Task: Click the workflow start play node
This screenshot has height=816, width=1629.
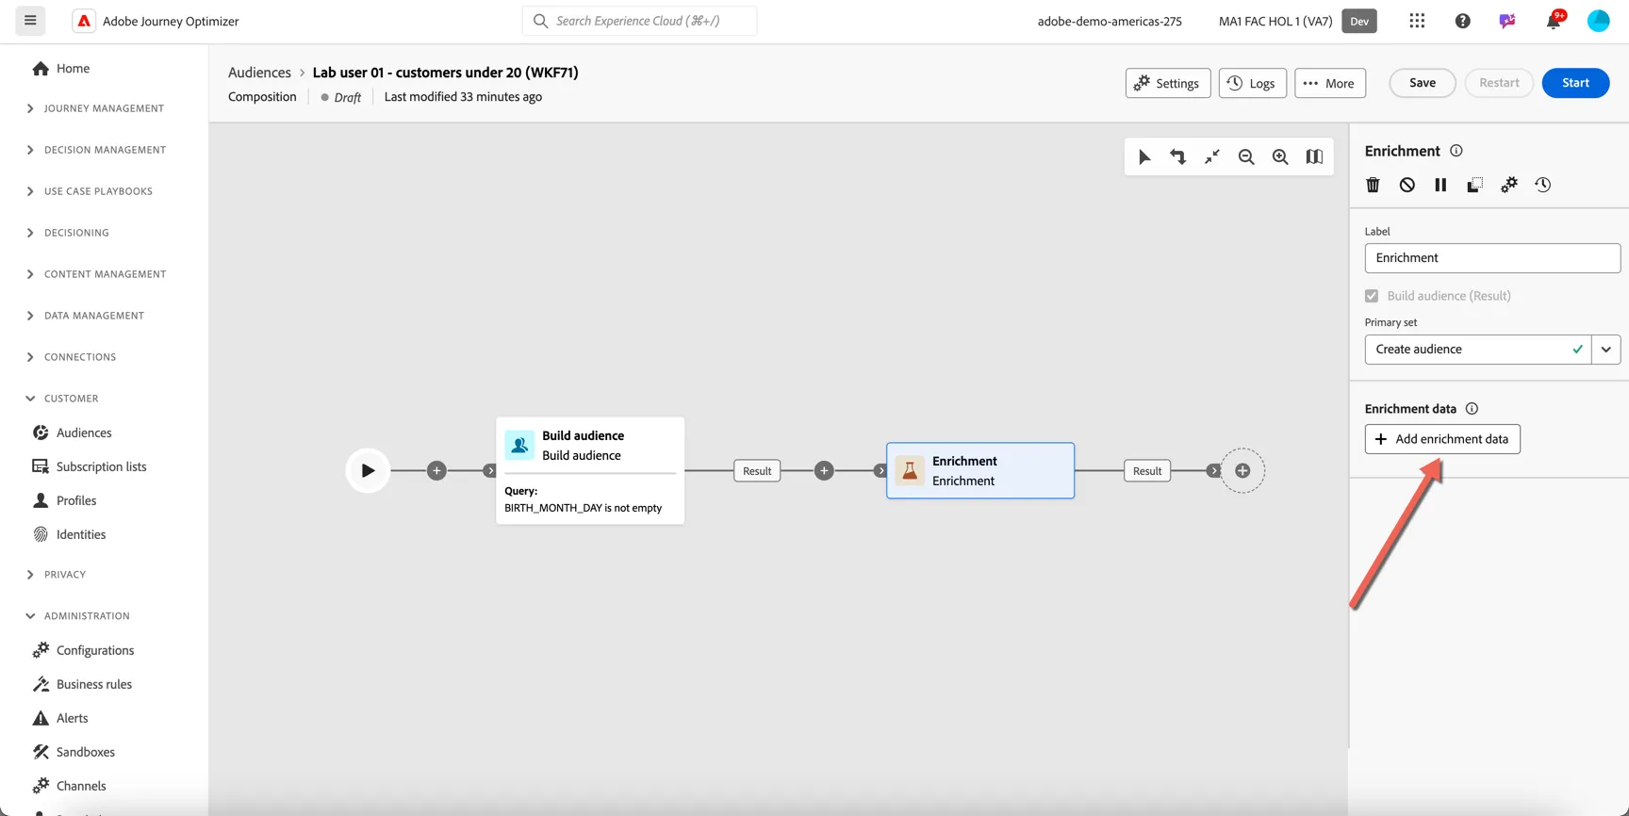Action: (x=368, y=470)
